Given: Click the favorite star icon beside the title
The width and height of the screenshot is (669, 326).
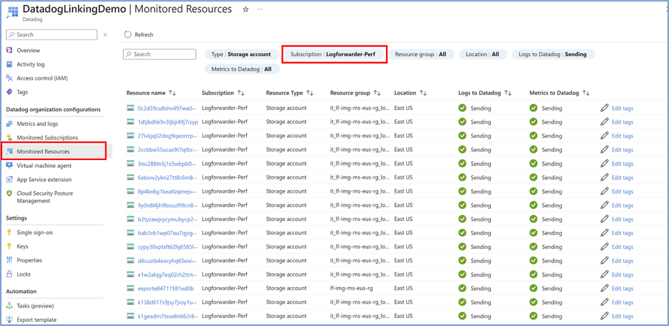Looking at the screenshot, I should (245, 9).
